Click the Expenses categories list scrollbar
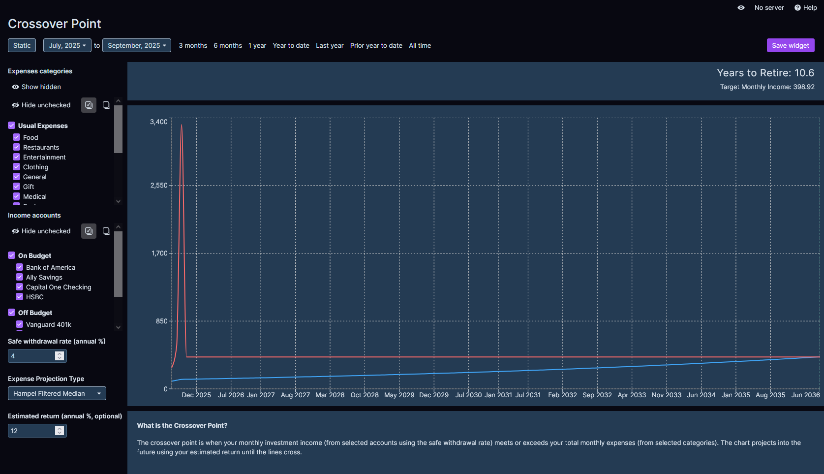 (x=118, y=129)
